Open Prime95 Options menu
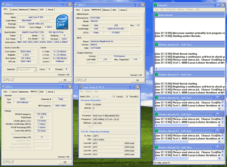The height and width of the screenshot is (167, 227). tap(181, 9)
